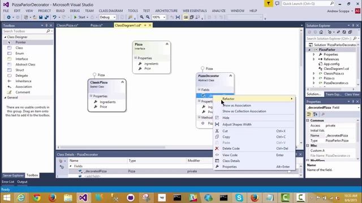Expand the ClassicPizza.cs tree node
362x203 pixels.
(313, 73)
